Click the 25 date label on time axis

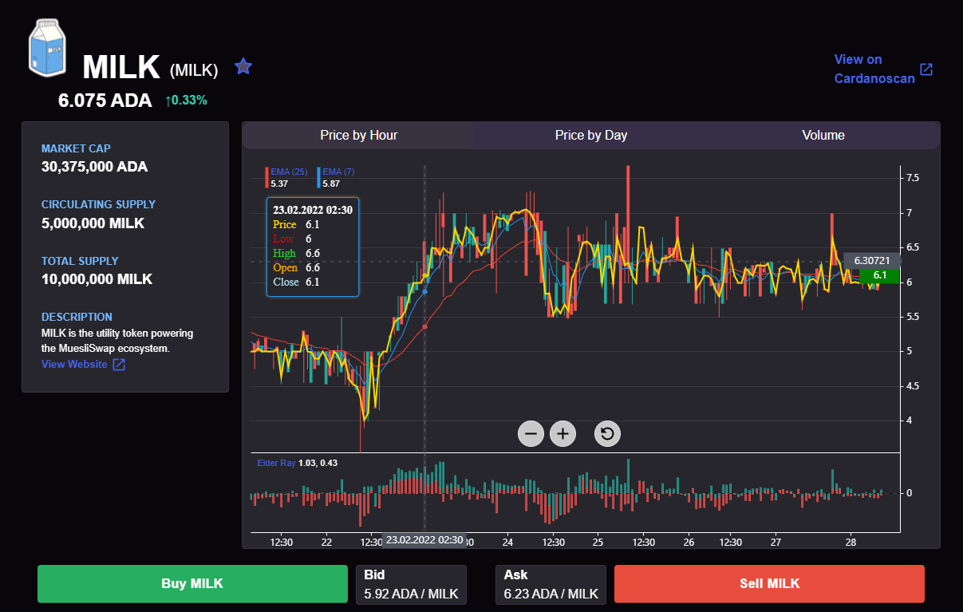pyautogui.click(x=598, y=542)
